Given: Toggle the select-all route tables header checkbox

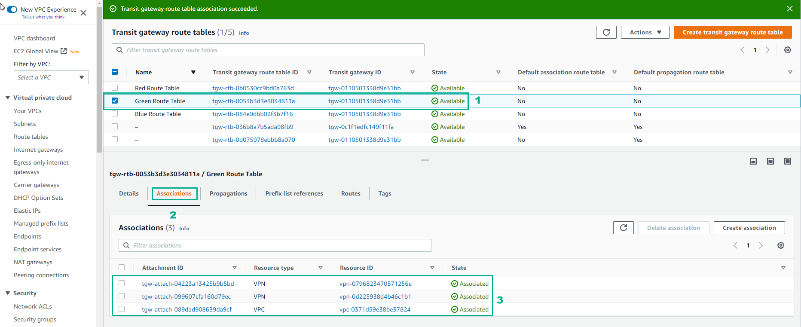Looking at the screenshot, I should click(115, 72).
